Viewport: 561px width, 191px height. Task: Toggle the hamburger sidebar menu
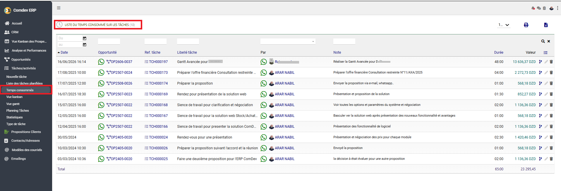59,8
